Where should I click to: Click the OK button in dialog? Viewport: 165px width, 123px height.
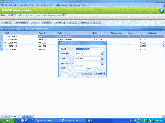(x=87, y=73)
